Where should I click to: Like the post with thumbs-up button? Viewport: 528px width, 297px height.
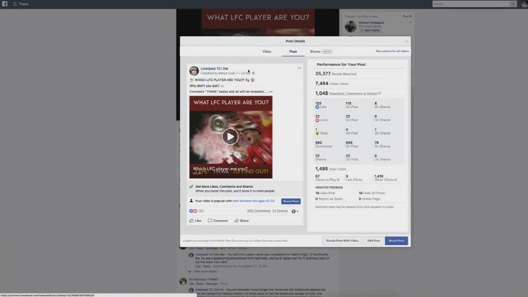(195, 221)
